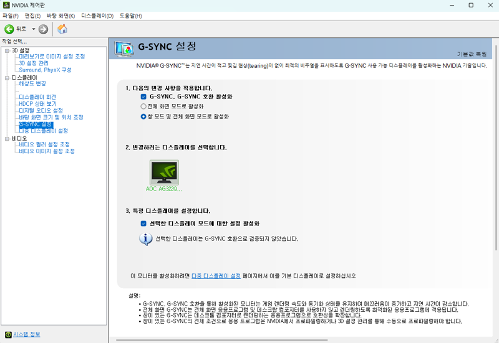
Task: Click the 기본값 복원 link
Action: (x=472, y=54)
